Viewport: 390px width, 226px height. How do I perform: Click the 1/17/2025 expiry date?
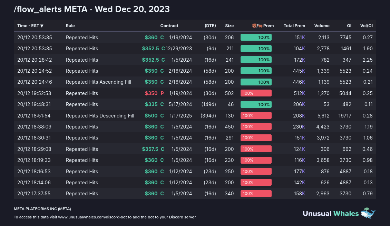[x=181, y=116]
